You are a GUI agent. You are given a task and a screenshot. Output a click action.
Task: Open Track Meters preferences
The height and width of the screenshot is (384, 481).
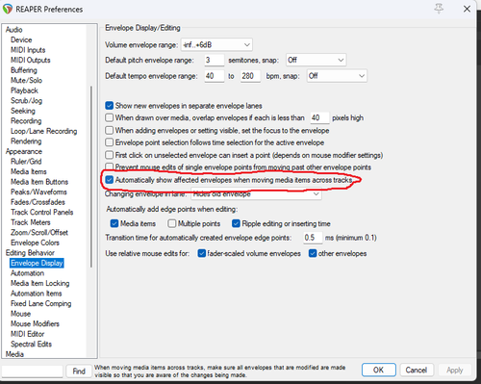point(31,222)
